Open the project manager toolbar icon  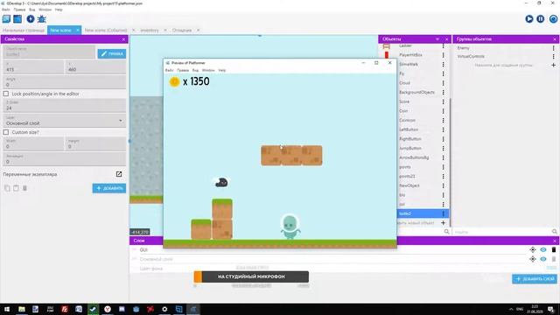click(6, 19)
